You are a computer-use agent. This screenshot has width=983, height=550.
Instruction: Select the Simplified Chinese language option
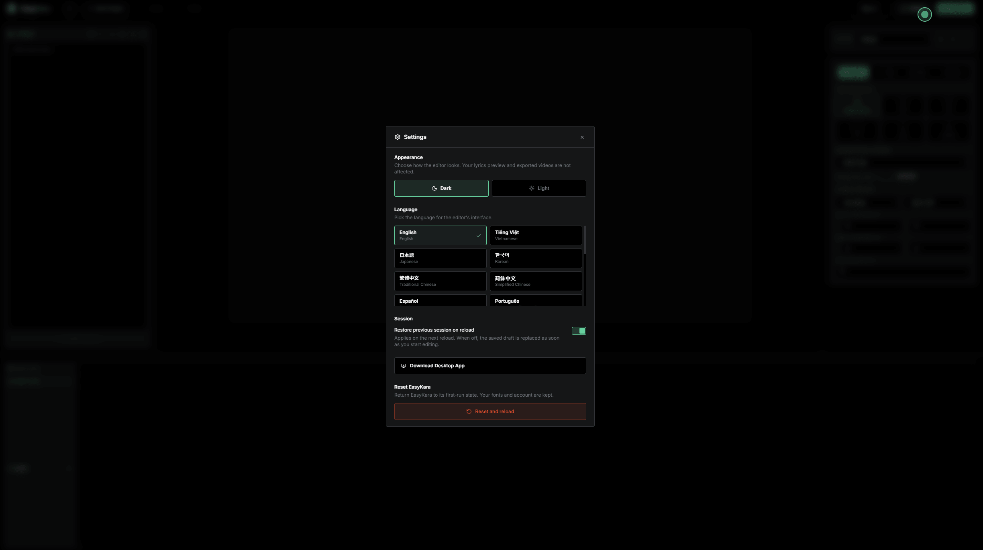(x=536, y=281)
